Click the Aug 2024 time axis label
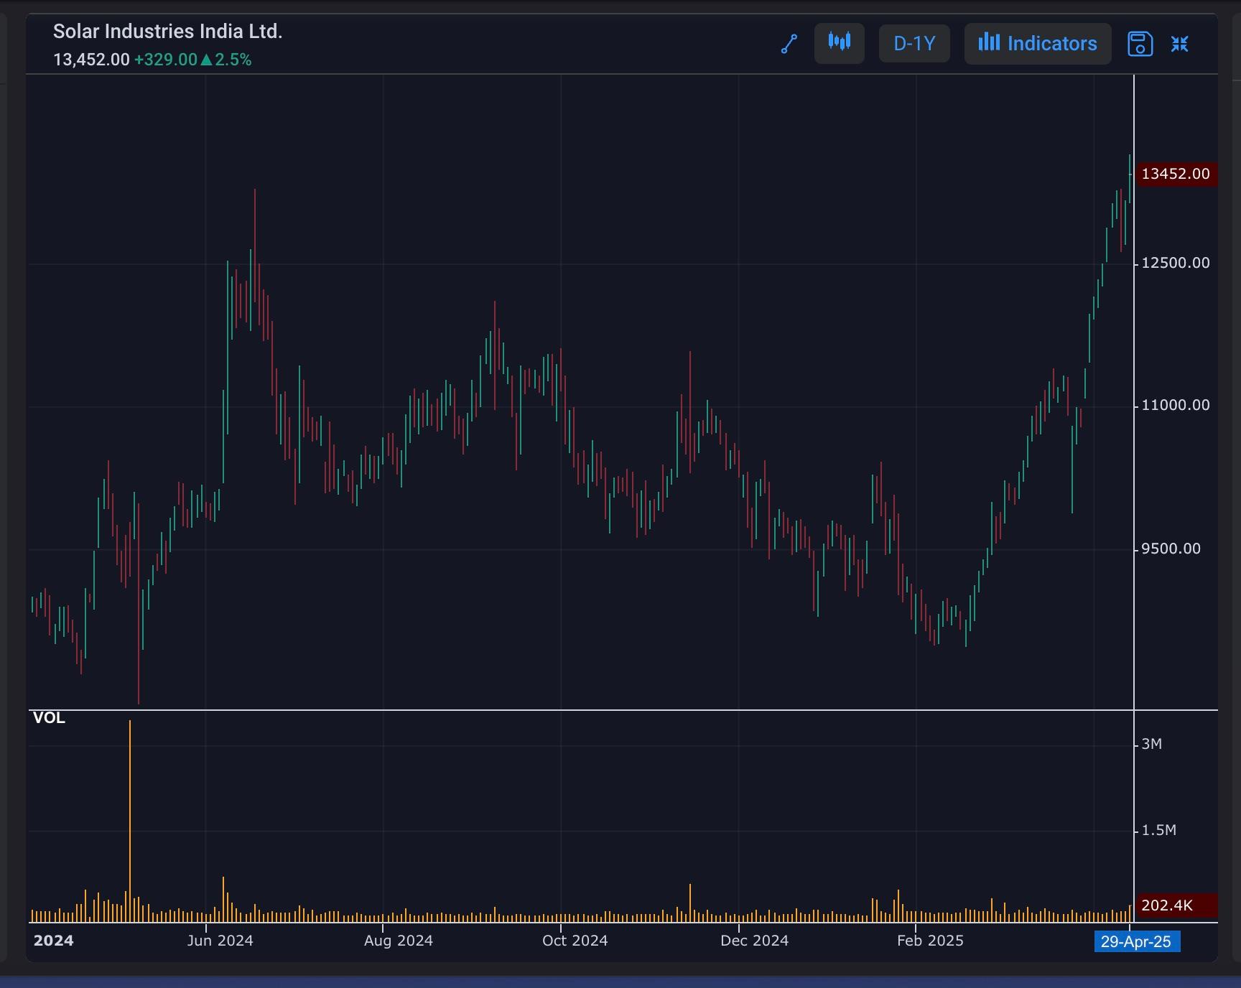Image resolution: width=1241 pixels, height=988 pixels. (399, 941)
